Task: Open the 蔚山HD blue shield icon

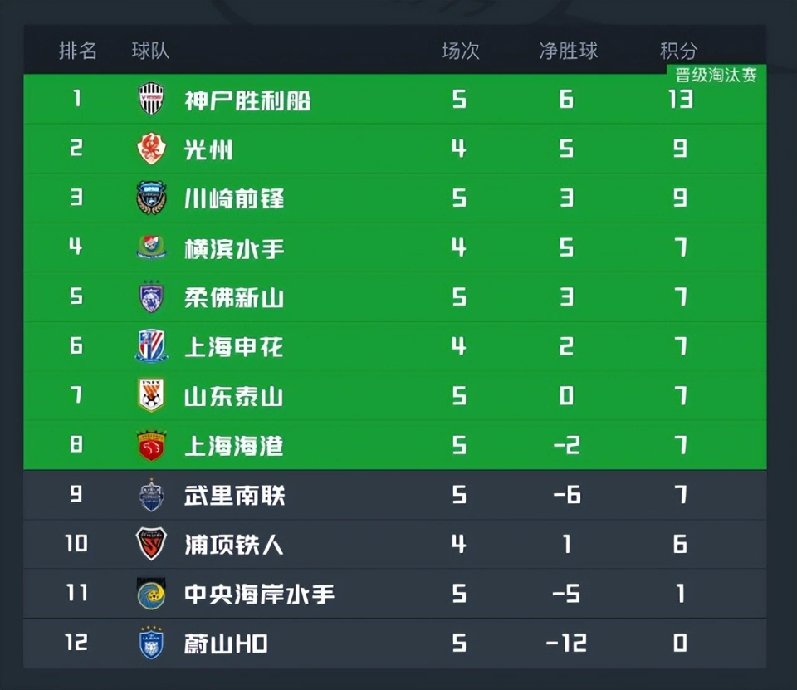Action: (x=151, y=643)
